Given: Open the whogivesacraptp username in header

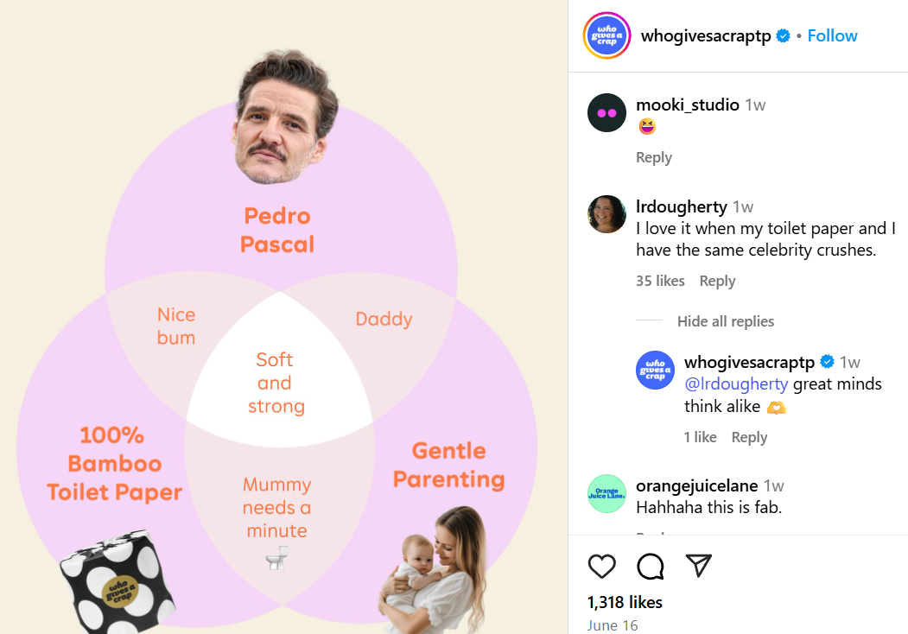Looking at the screenshot, I should [x=706, y=36].
